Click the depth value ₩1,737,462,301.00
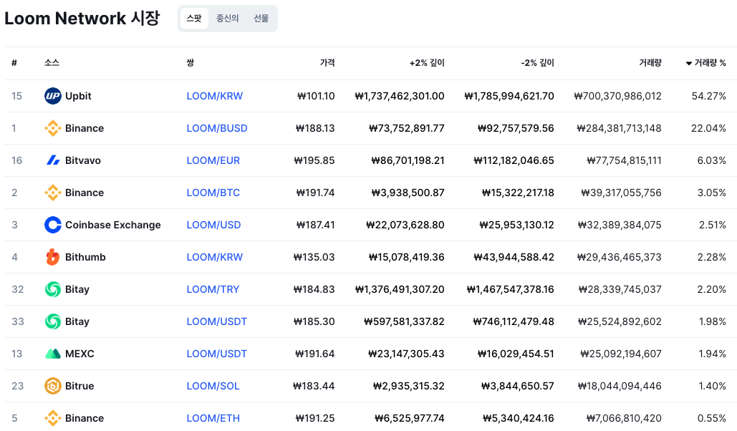The height and width of the screenshot is (431, 737). [x=400, y=96]
